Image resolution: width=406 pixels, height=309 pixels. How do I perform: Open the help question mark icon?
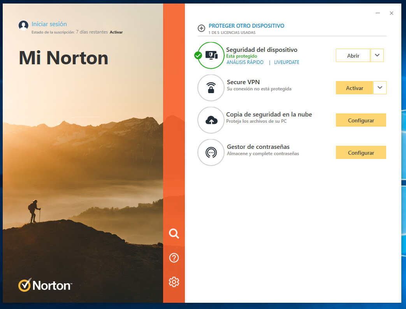(174, 258)
